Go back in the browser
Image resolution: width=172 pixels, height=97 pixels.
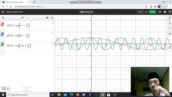3,6
